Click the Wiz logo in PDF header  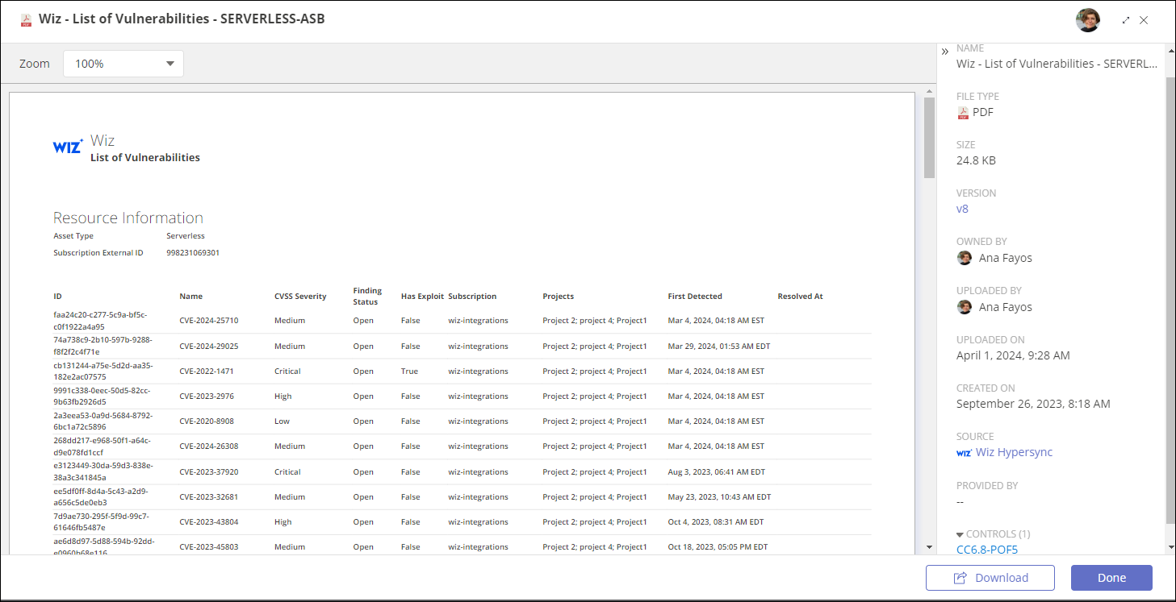click(68, 146)
